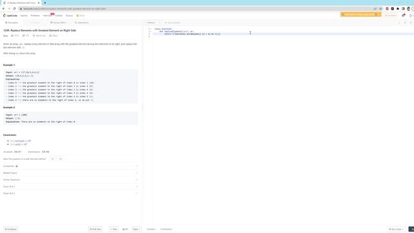Expand the Companies section
This screenshot has width=414, height=233.
click(x=71, y=166)
